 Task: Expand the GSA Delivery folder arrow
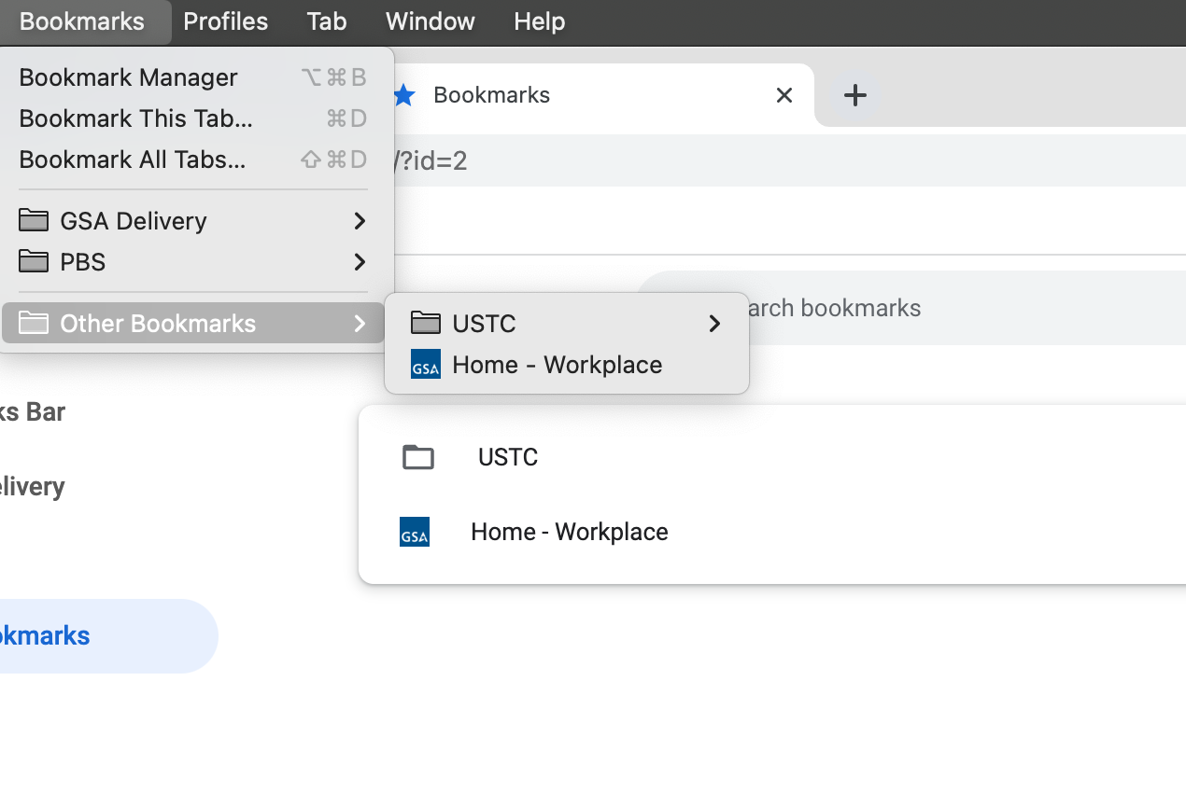click(360, 220)
